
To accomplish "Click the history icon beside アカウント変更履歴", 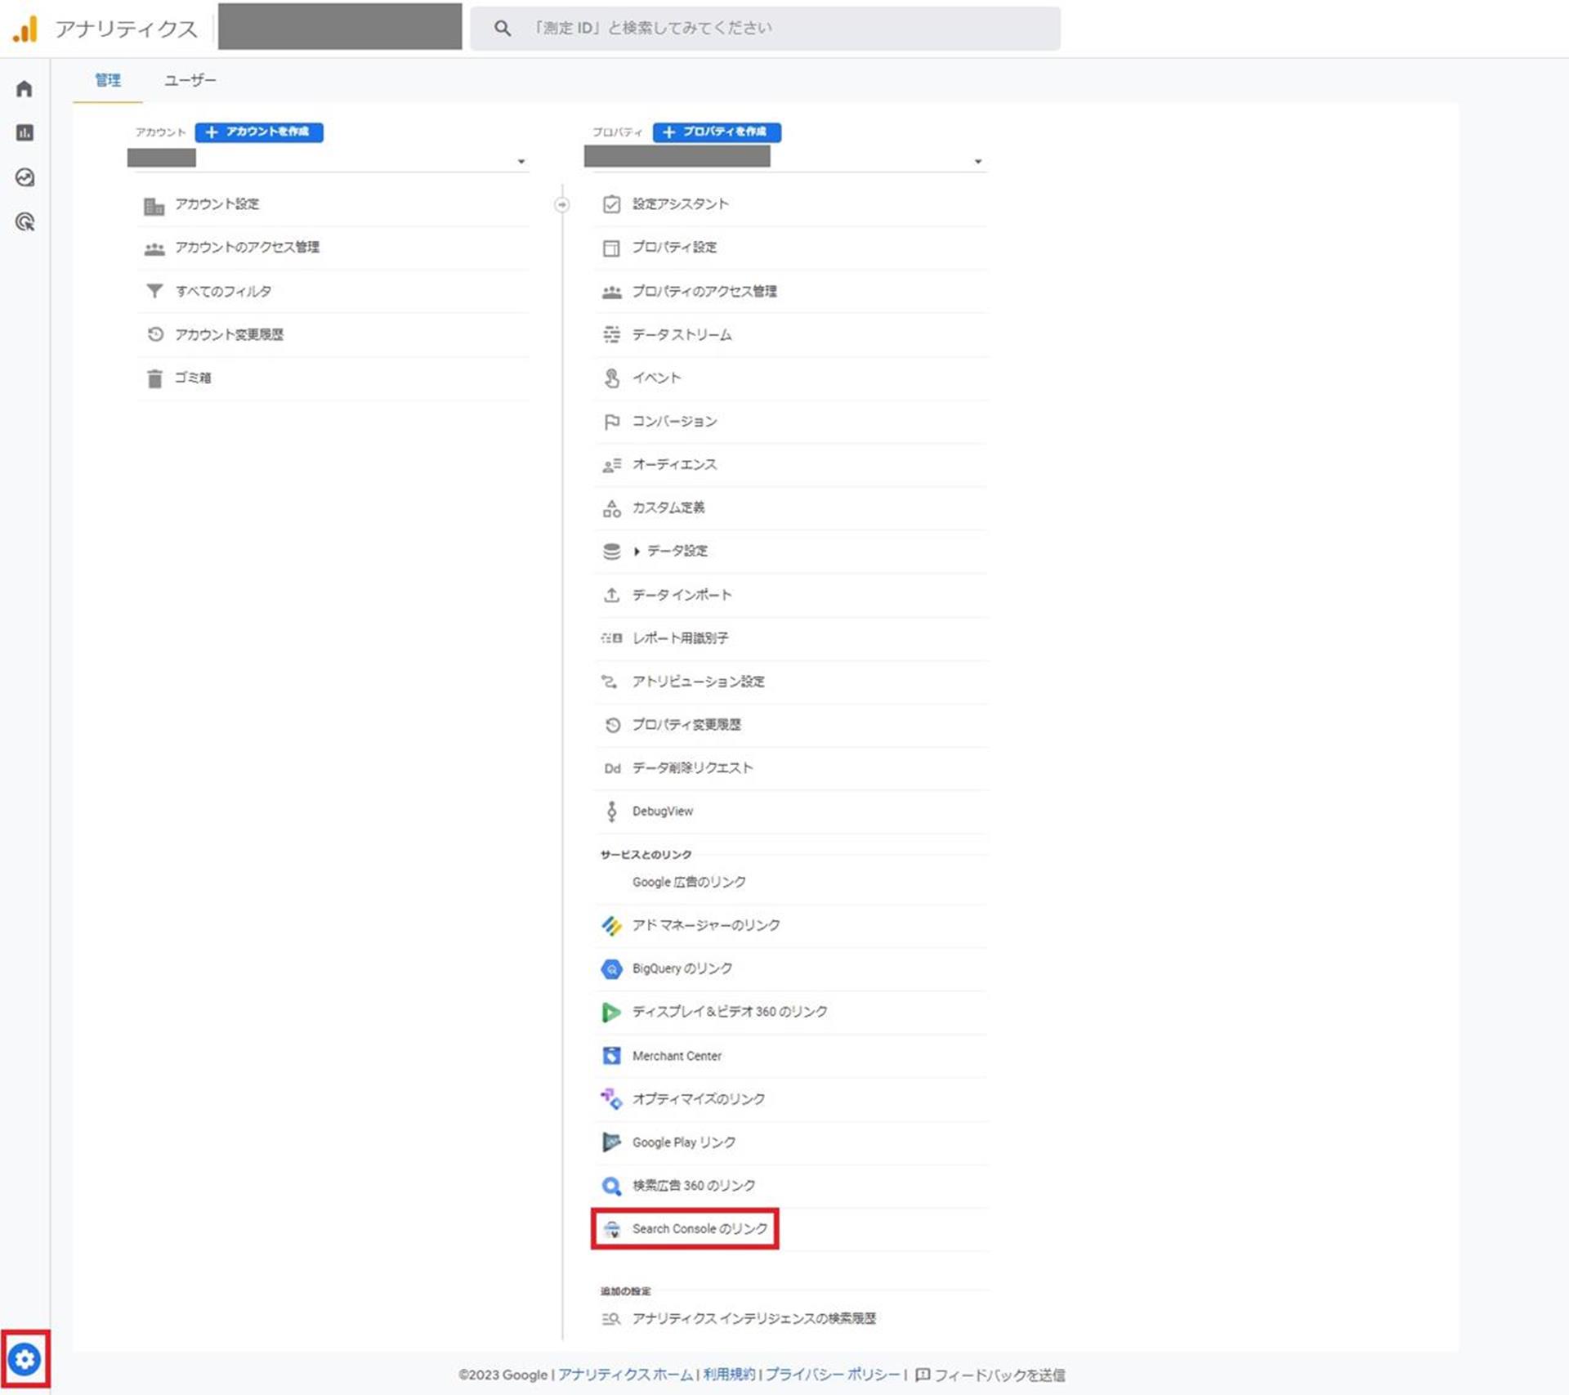I will click(x=154, y=334).
